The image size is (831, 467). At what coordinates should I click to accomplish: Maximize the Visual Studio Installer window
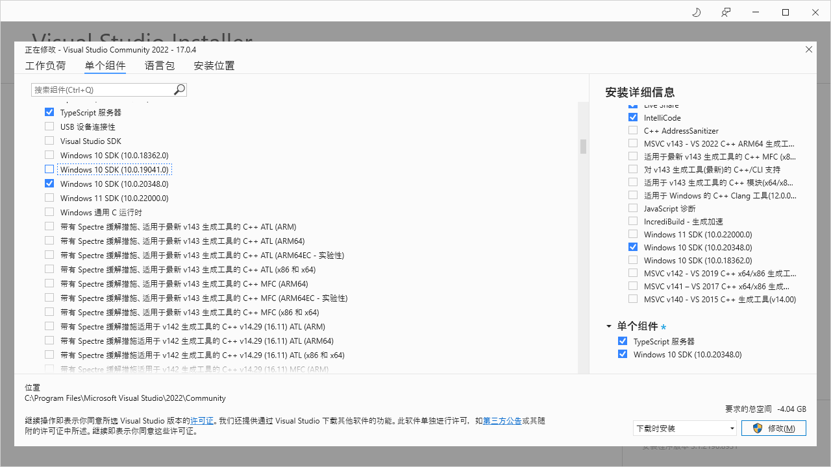[x=786, y=12]
